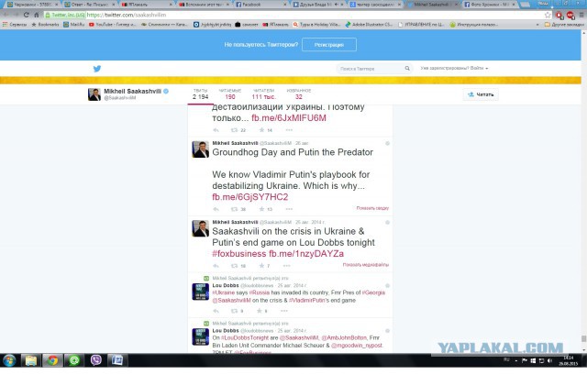The width and height of the screenshot is (587, 375).
Task: Open Saakashvili's profile avatar in header
Action: point(94,94)
